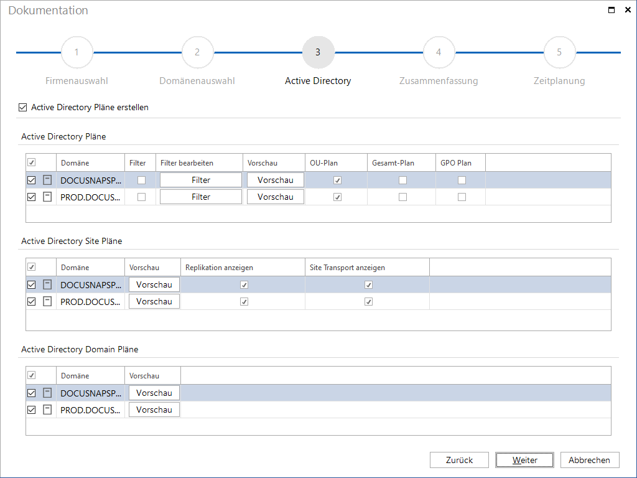Preview DOCUSNAPSP site plan via Vorschau
The image size is (637, 478).
coord(154,284)
